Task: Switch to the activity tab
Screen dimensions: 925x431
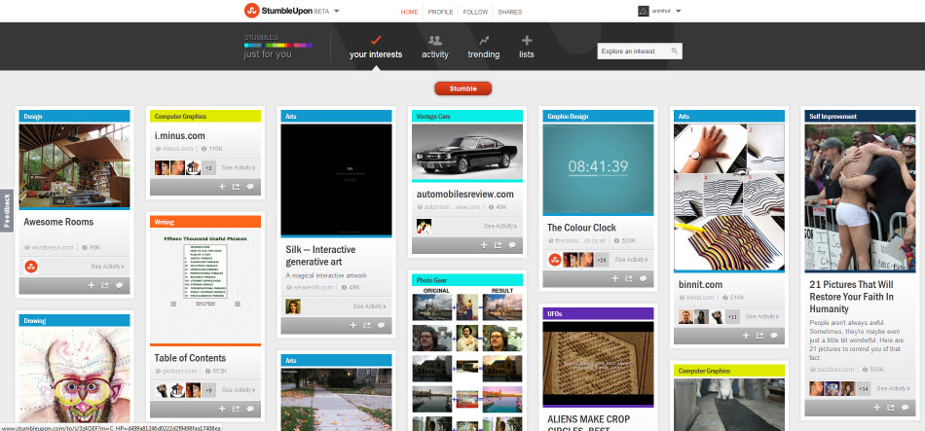Action: [435, 48]
